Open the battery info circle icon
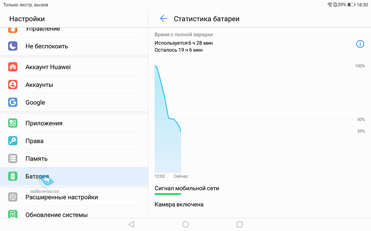 360,44
